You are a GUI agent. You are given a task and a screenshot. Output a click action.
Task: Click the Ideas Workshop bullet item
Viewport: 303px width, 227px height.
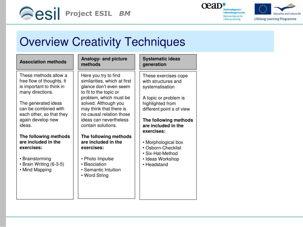pos(161,159)
